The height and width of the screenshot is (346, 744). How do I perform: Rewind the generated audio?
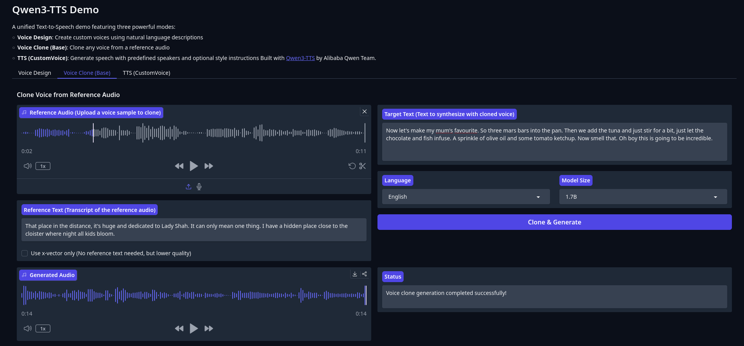[179, 328]
